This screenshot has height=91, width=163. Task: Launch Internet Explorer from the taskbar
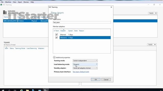click(x=21, y=90)
